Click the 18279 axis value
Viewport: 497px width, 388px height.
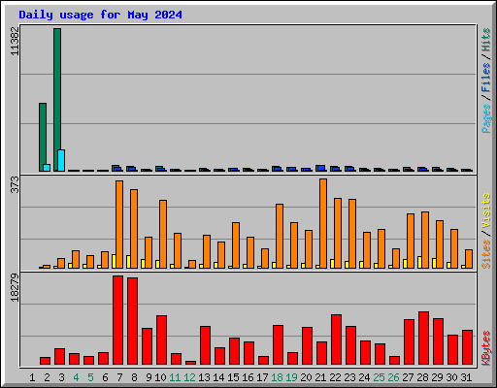point(15,288)
